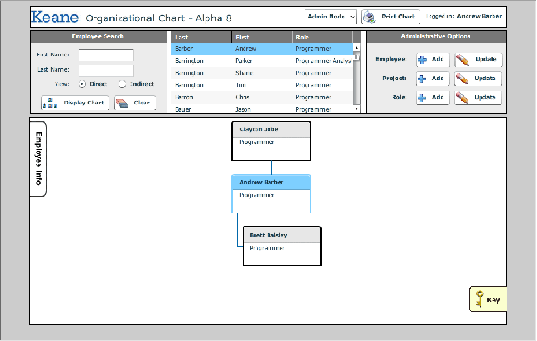Select the Andrew Barber chart node
Image resolution: width=537 pixels, height=341 pixels.
click(x=271, y=194)
